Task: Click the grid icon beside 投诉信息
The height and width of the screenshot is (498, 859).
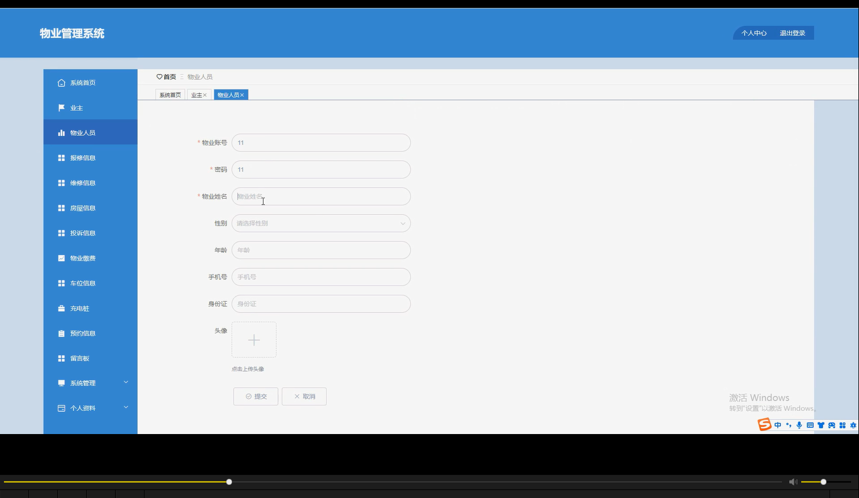Action: coord(61,233)
